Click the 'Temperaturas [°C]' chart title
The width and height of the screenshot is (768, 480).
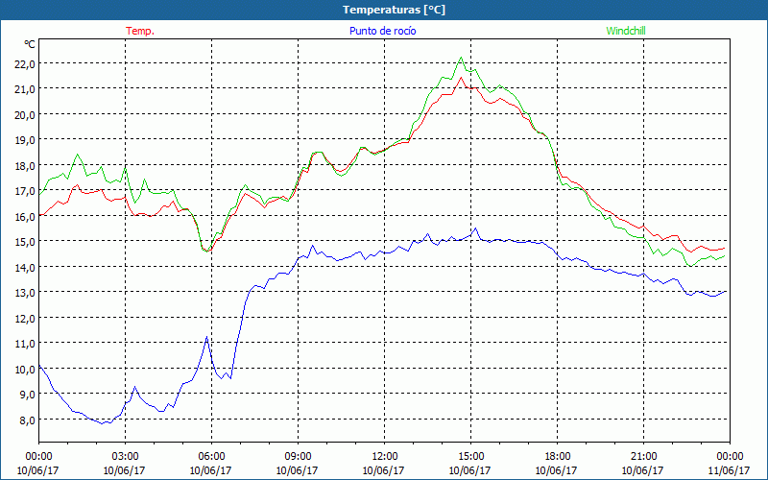click(394, 10)
